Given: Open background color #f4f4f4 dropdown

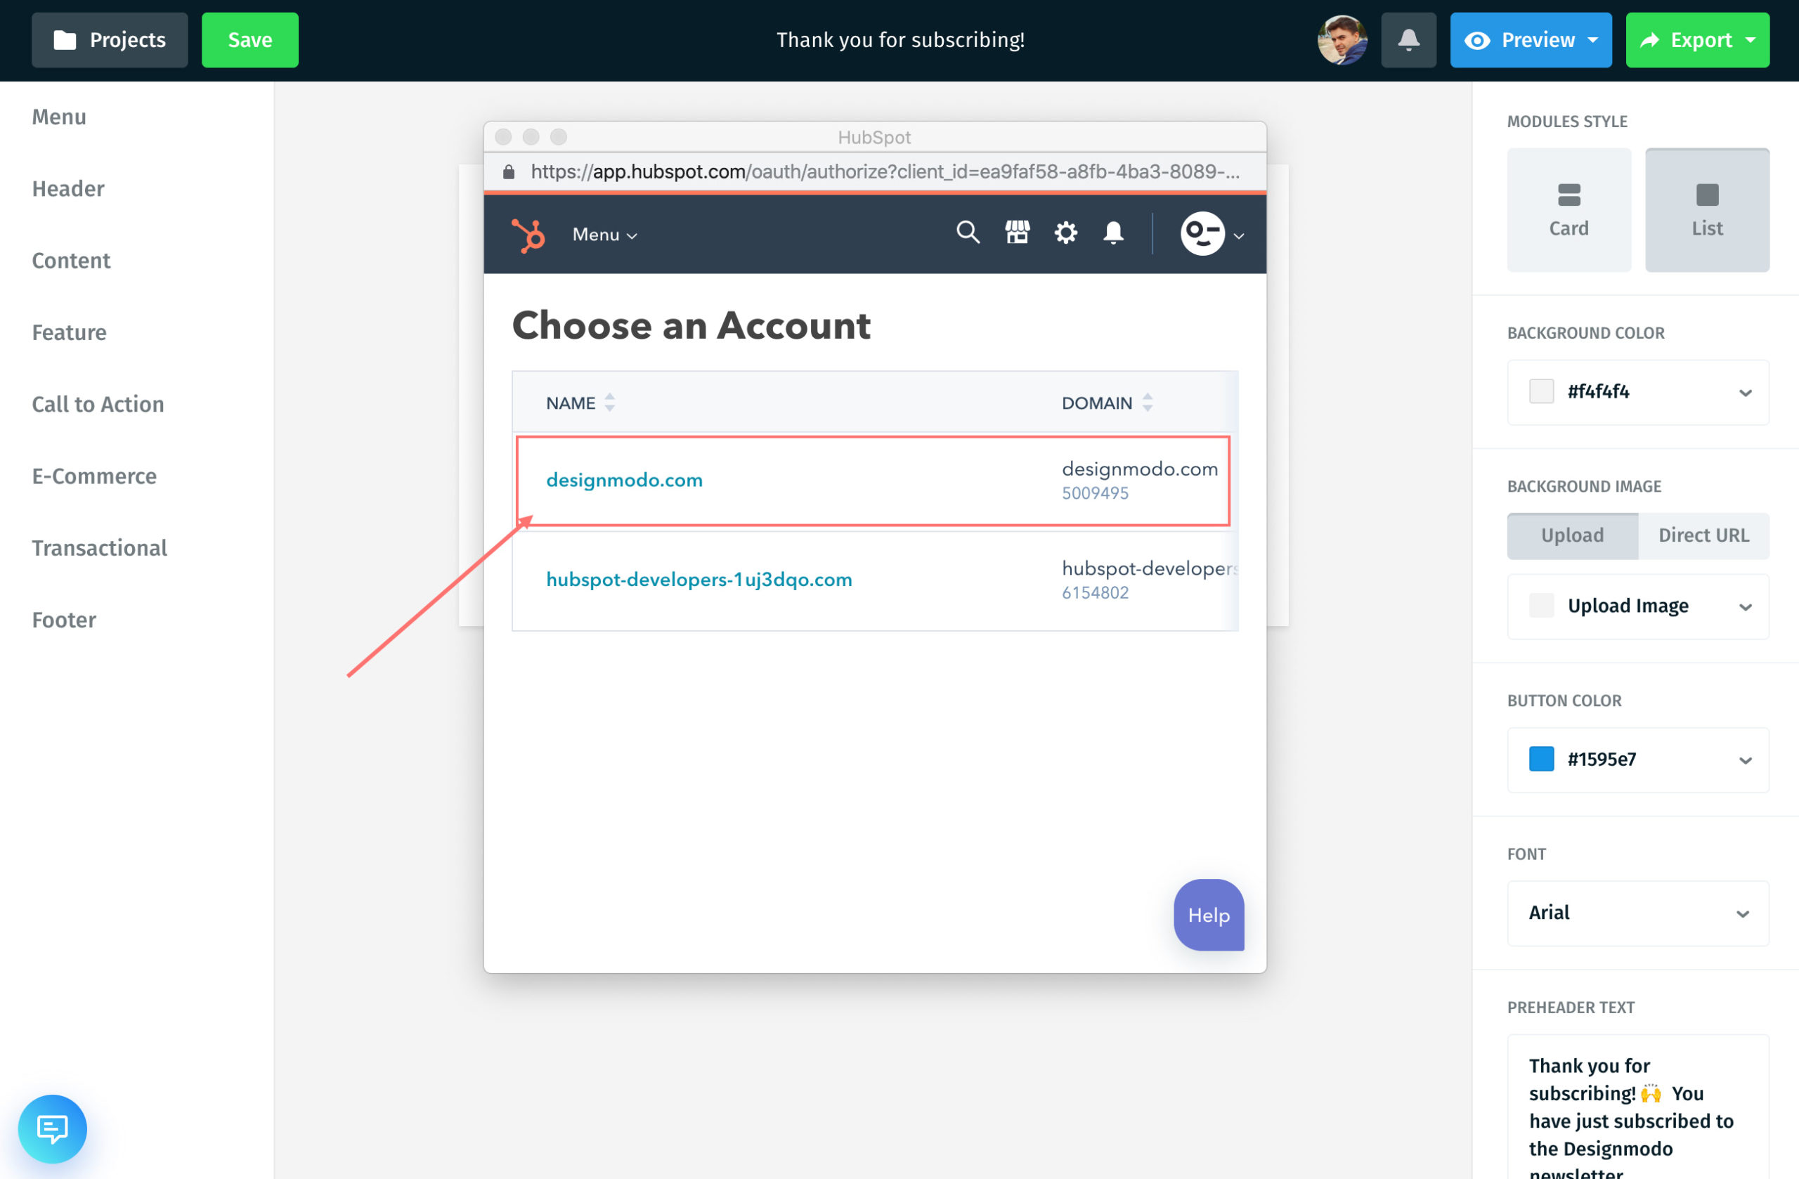Looking at the screenshot, I should click(x=1638, y=391).
